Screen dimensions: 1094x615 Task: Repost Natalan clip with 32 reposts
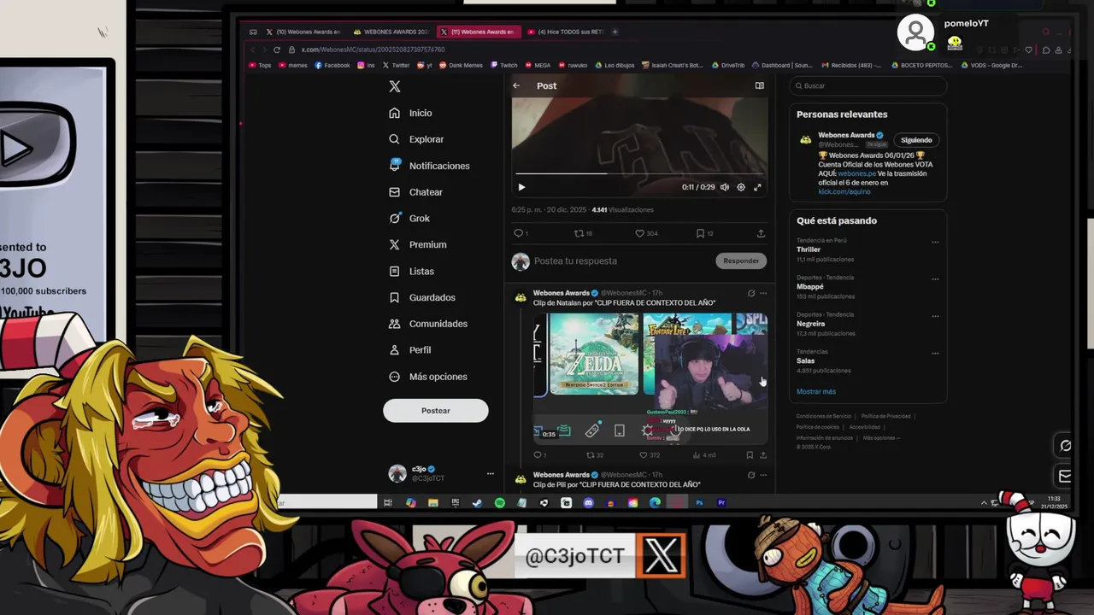tap(594, 455)
